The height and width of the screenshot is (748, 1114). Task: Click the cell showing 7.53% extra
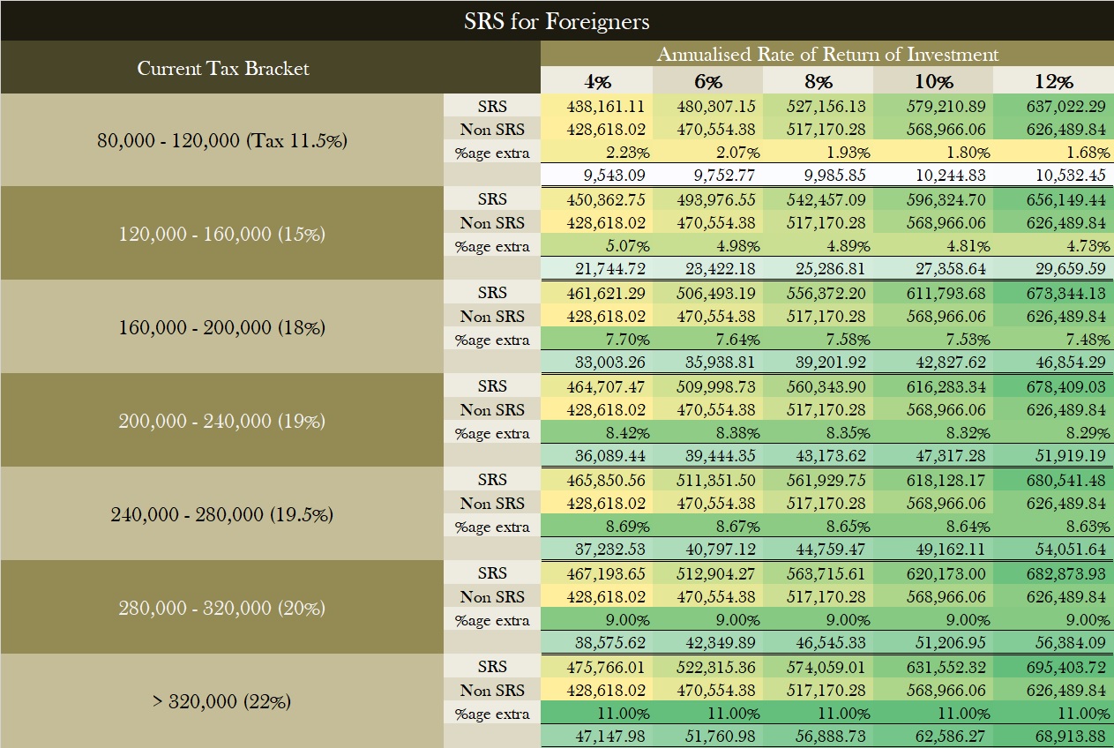point(933,340)
